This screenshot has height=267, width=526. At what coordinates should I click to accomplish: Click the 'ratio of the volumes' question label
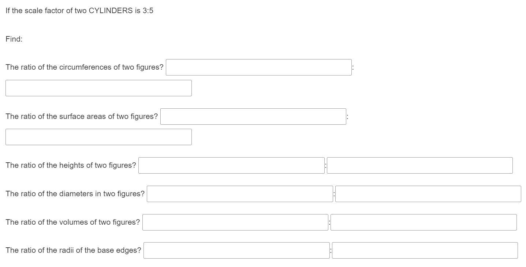[72, 222]
